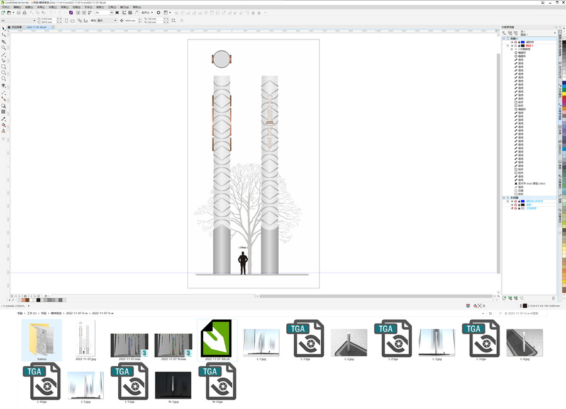
Task: Select the Shape edit tool
Action: coord(3,35)
